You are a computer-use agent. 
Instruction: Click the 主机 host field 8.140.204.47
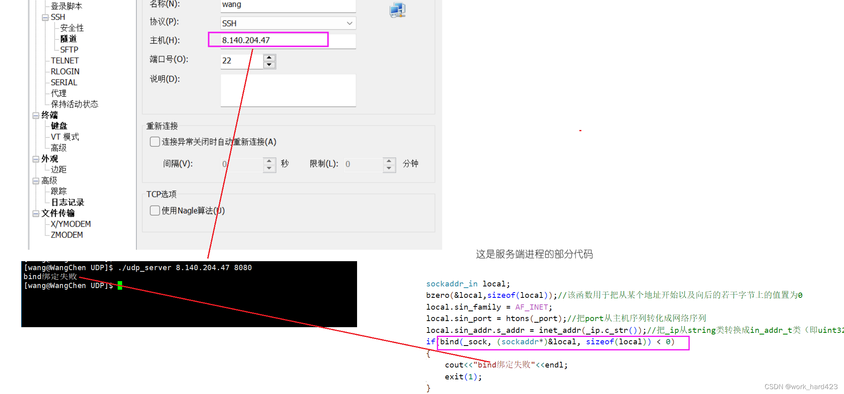[288, 40]
